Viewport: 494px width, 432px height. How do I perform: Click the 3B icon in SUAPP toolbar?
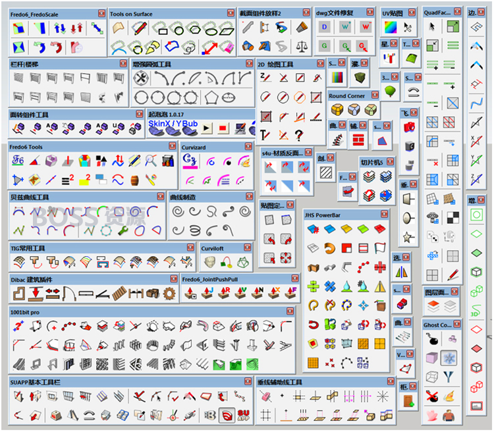(x=209, y=416)
